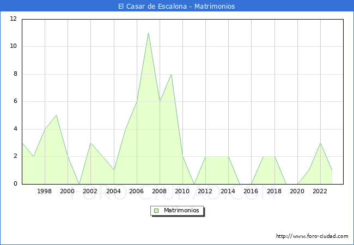Click the 1998 x-axis label
This screenshot has width=354, height=245.
[x=44, y=191]
